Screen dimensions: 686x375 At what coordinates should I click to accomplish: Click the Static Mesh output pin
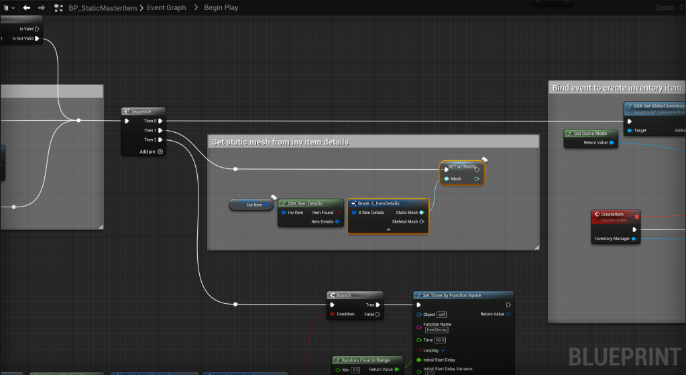point(422,213)
